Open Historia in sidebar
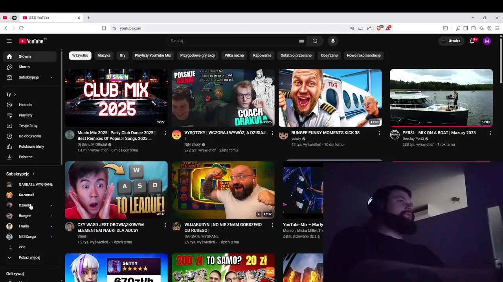This screenshot has height=282, width=503. 30,105
